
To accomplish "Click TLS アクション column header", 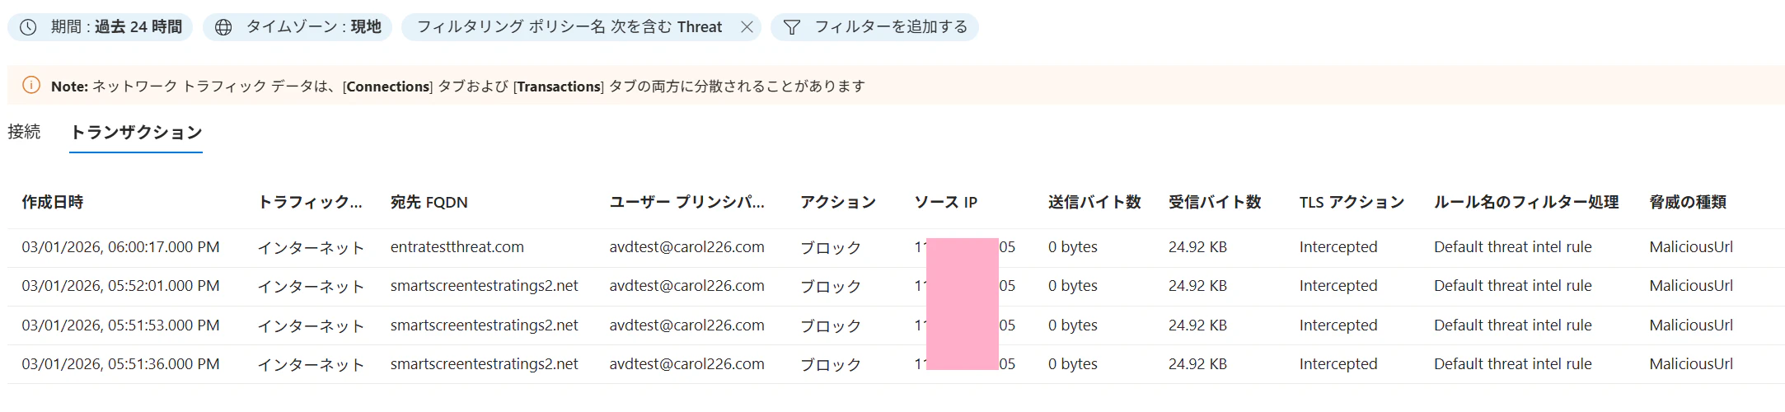I will pyautogui.click(x=1352, y=202).
